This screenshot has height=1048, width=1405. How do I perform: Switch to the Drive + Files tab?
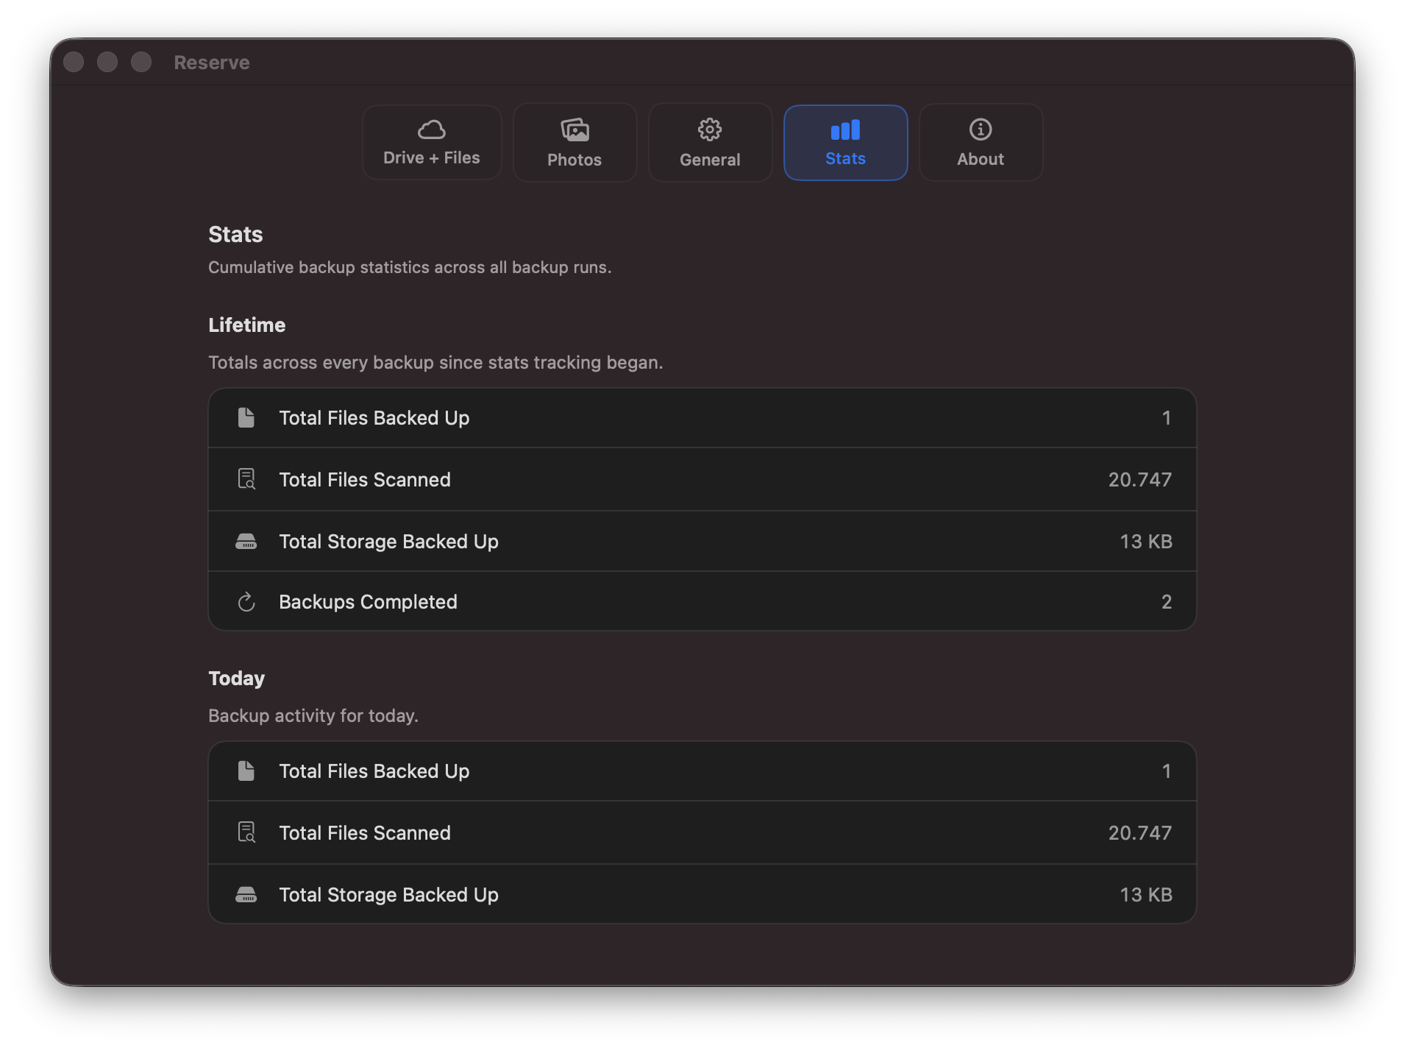point(432,142)
